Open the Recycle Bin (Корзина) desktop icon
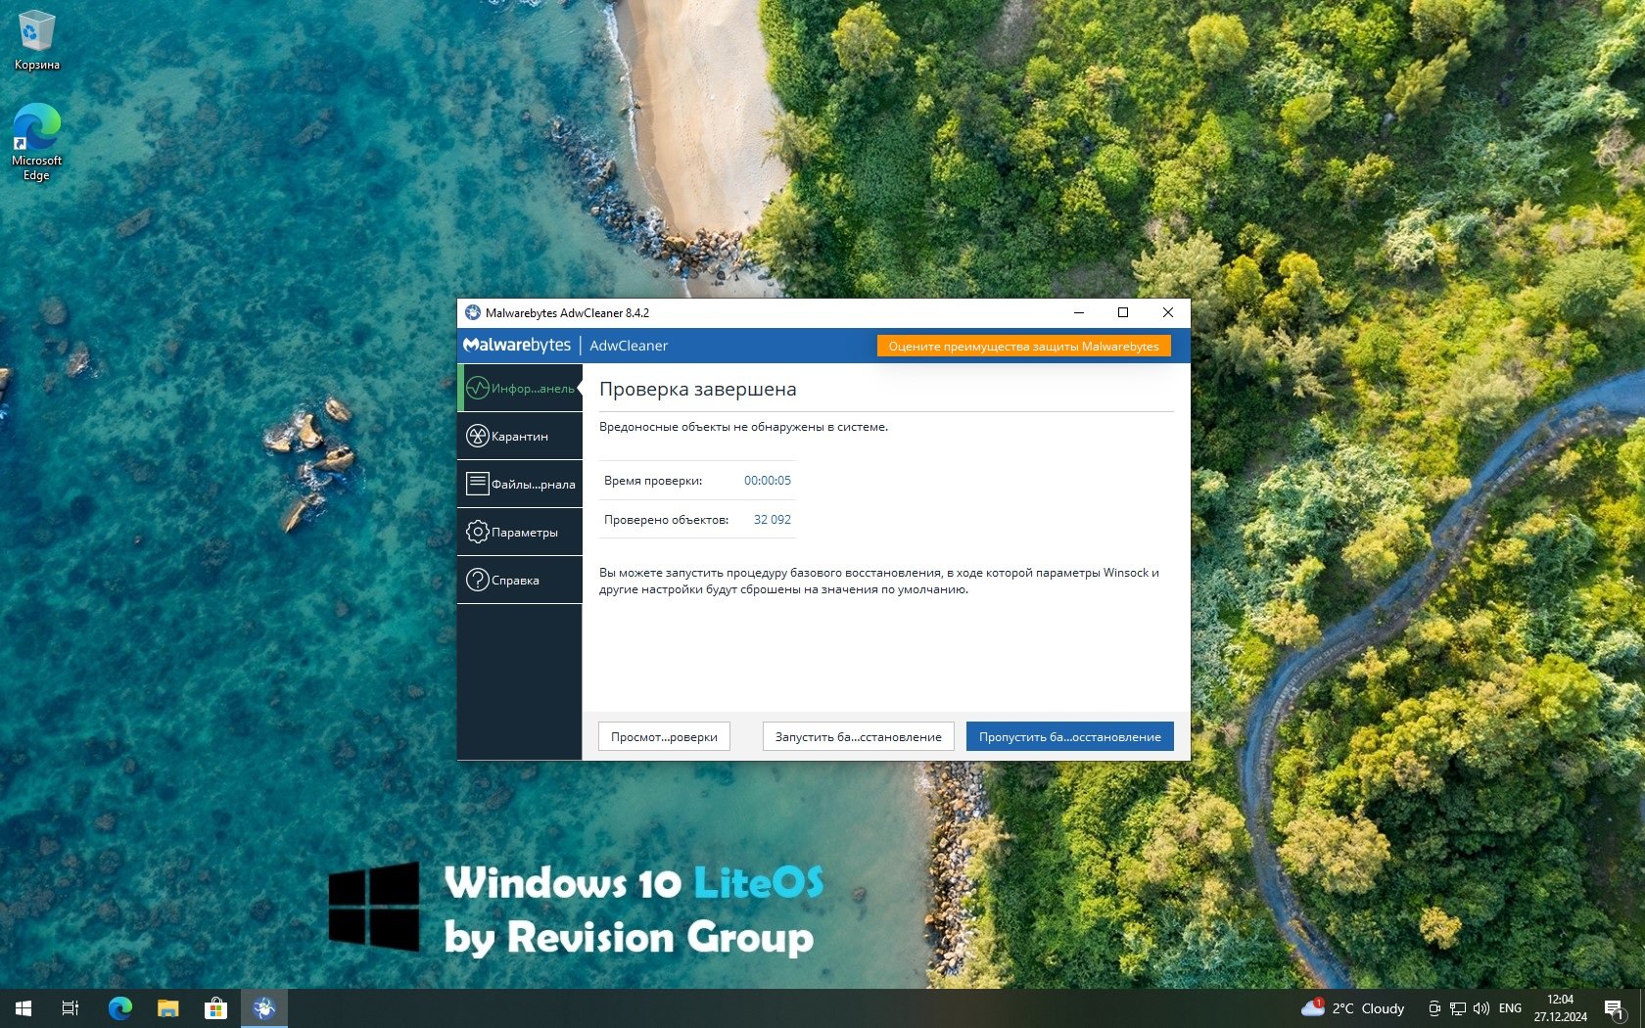1645x1028 pixels. (x=37, y=39)
